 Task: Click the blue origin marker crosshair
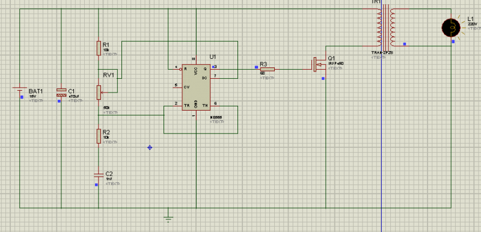(x=150, y=148)
